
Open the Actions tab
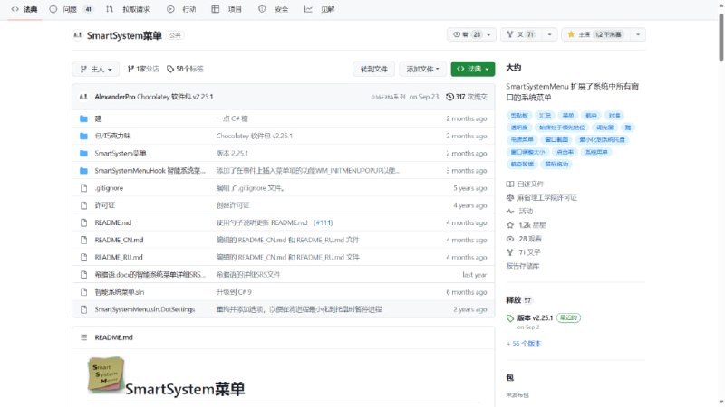[x=182, y=9]
